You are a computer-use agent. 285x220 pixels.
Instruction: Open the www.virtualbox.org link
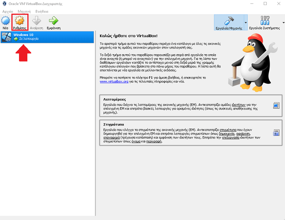[x=114, y=82]
